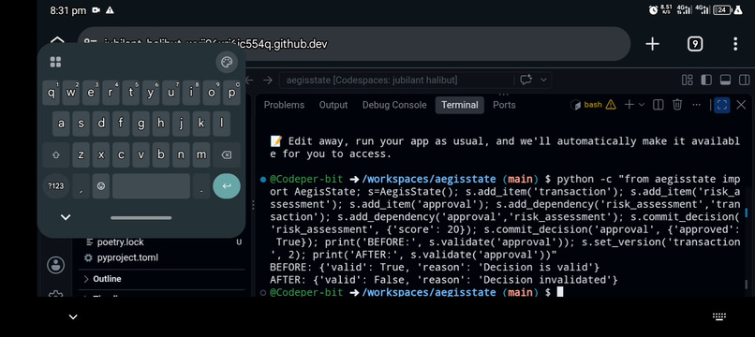The height and width of the screenshot is (337, 755).
Task: Open Copilot chat icon in title bar
Action: coord(526,80)
